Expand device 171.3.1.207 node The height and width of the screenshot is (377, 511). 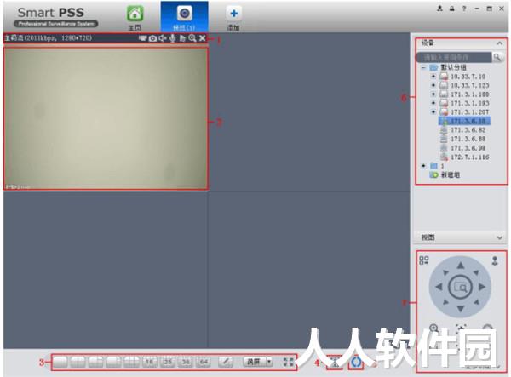[433, 112]
